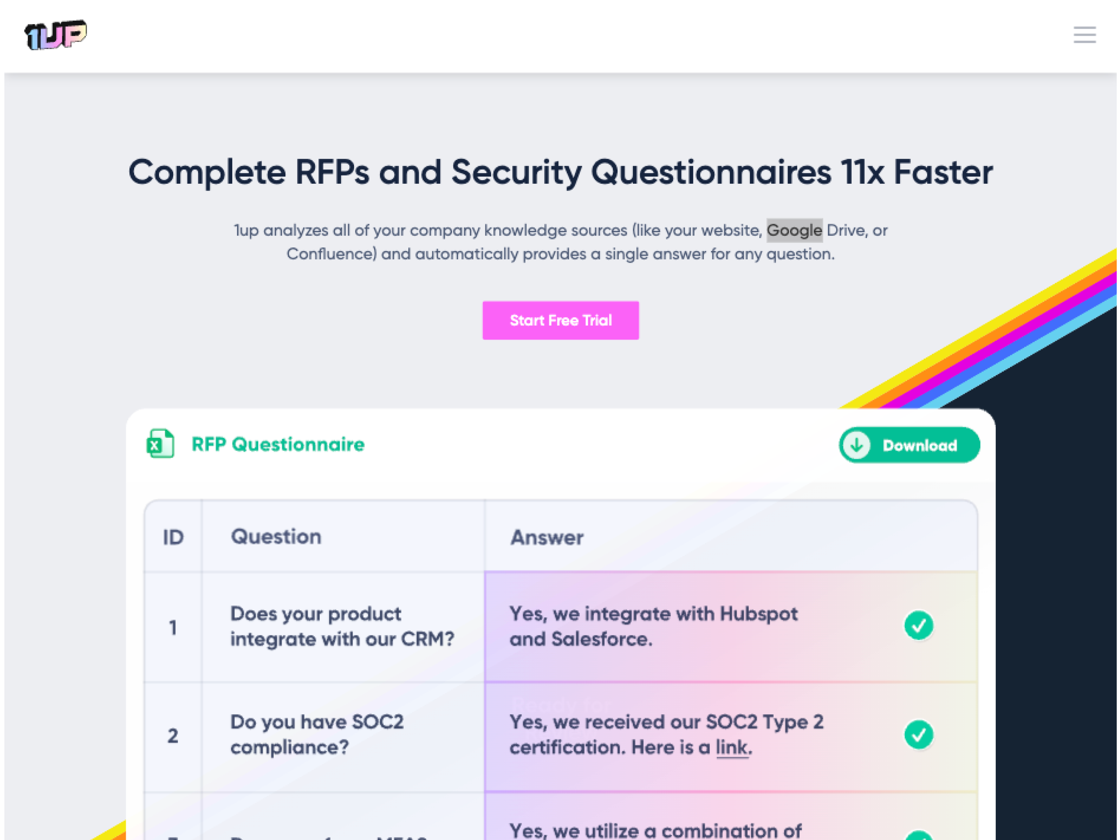The height and width of the screenshot is (840, 1120).
Task: Click the highlighted word Google
Action: (794, 230)
